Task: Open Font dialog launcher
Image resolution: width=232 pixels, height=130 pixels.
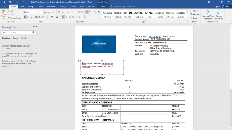Action: coord(60,22)
